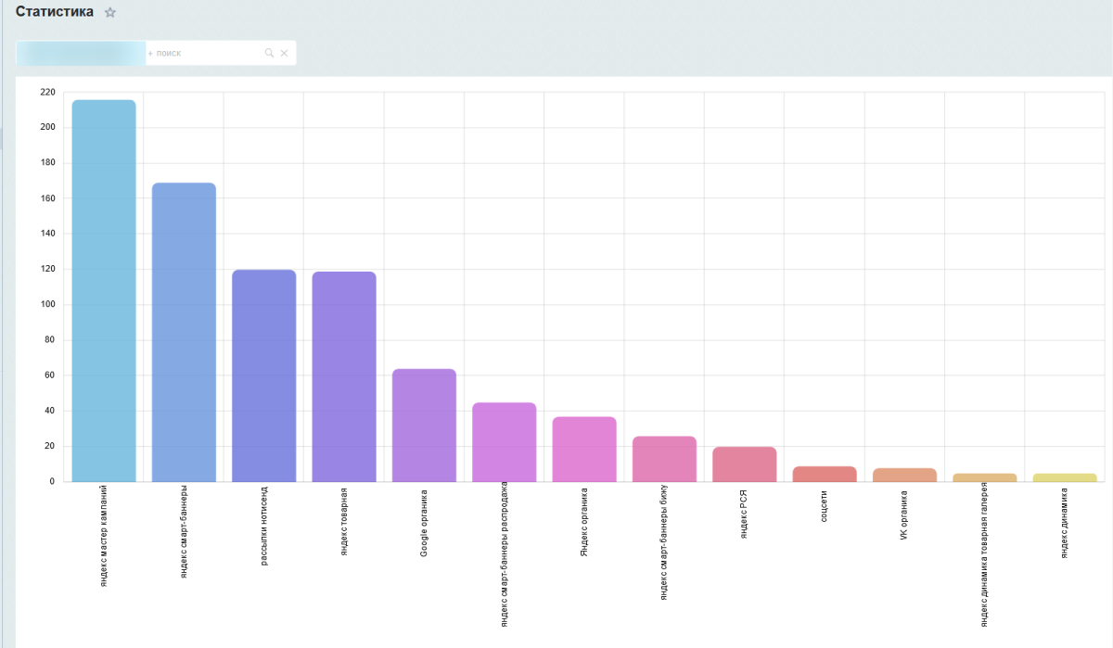Click the 'Статистика' page title

pyautogui.click(x=55, y=12)
